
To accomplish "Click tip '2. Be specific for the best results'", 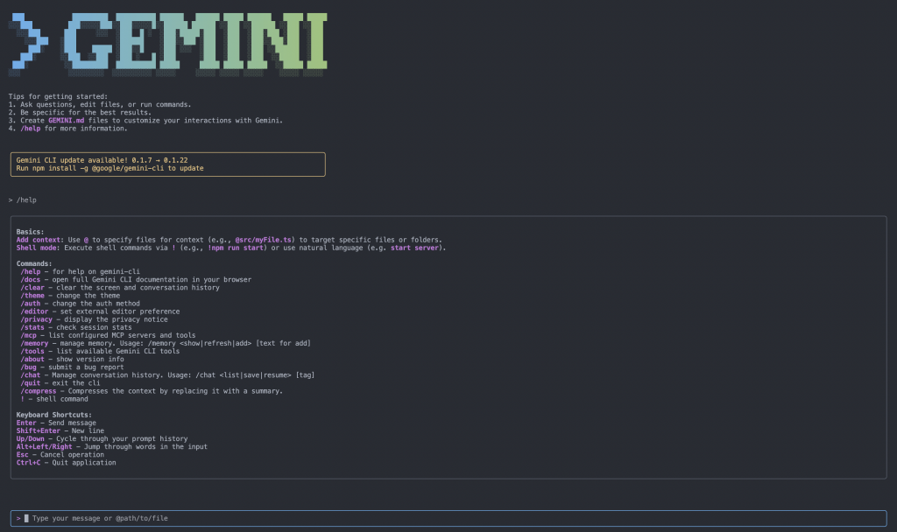I will tap(80, 113).
